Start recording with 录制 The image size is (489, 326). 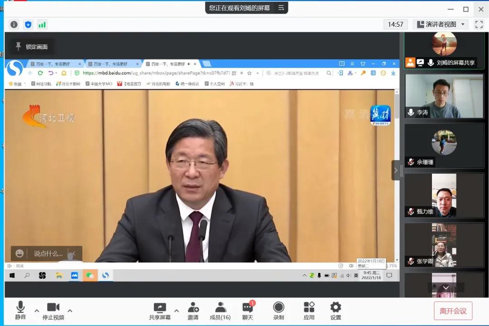click(278, 311)
